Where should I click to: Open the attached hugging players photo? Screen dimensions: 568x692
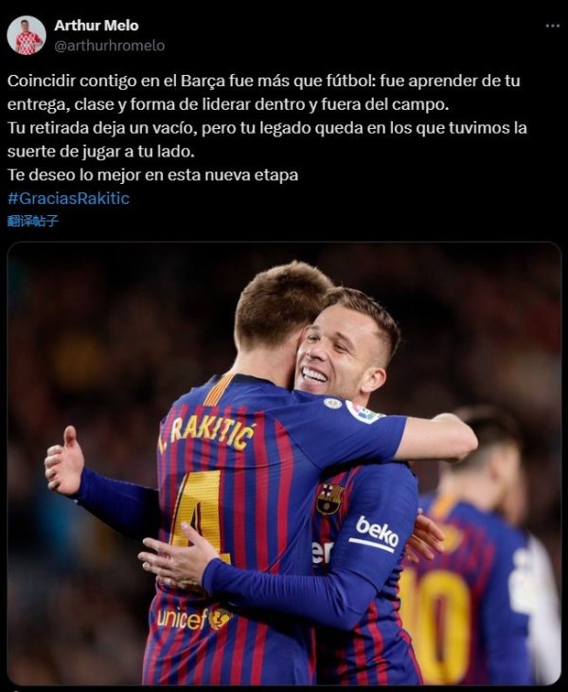tap(284, 464)
